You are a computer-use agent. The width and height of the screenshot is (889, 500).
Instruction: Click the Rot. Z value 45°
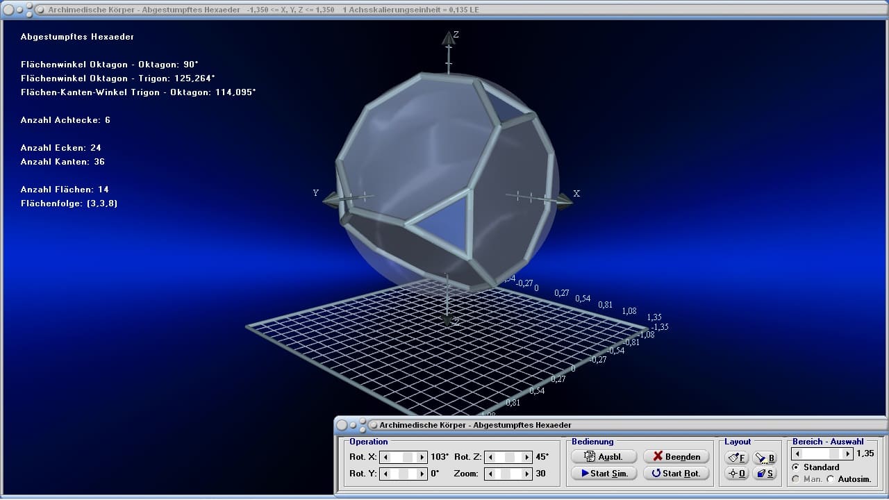click(542, 457)
